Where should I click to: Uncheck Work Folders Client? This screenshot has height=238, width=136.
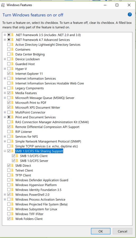9,219
